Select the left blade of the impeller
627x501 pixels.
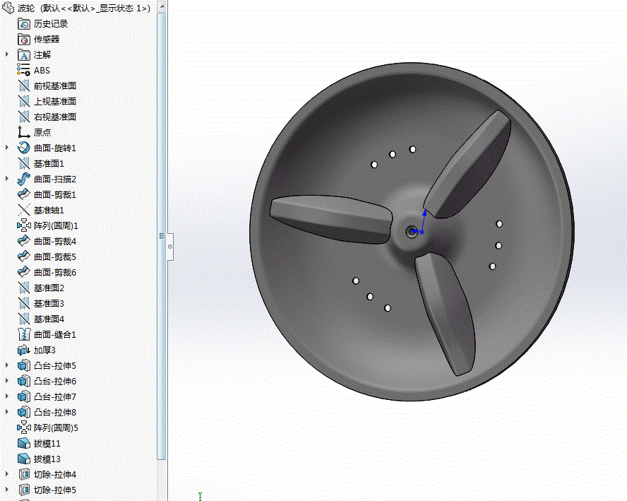click(330, 219)
